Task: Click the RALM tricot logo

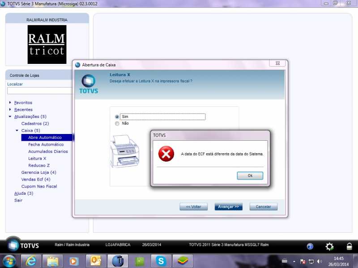Action: pyautogui.click(x=47, y=44)
